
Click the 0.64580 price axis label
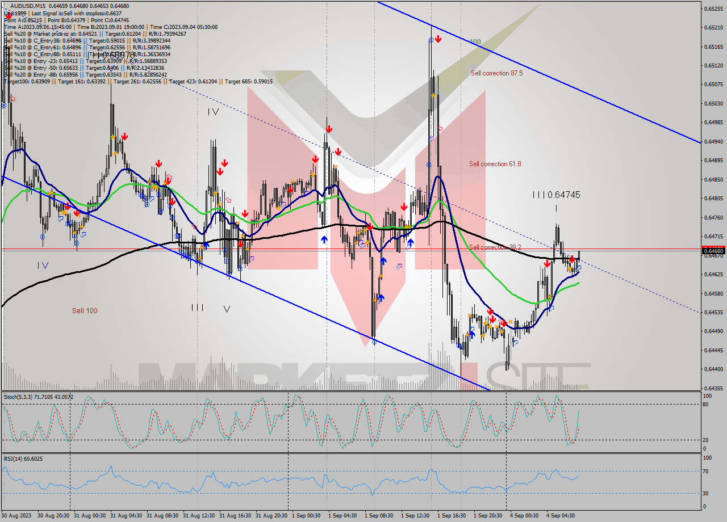713,293
